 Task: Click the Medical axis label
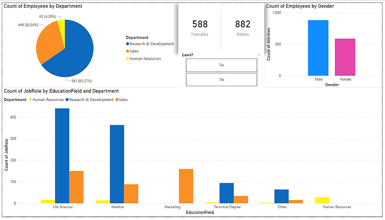117,207
